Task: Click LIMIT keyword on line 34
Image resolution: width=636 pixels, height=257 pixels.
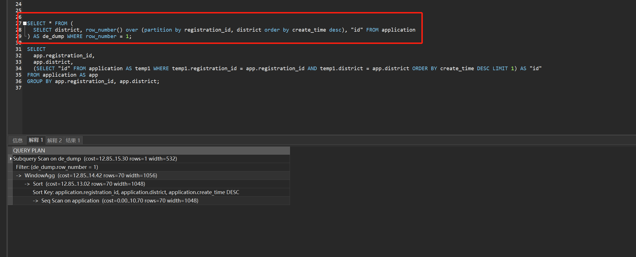Action: pos(500,69)
